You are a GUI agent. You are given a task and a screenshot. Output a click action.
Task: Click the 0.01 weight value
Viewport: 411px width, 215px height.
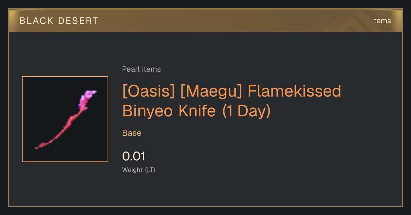[134, 156]
